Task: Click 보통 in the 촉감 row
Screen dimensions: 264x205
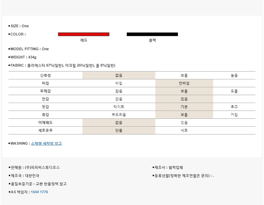Action: 184,115
